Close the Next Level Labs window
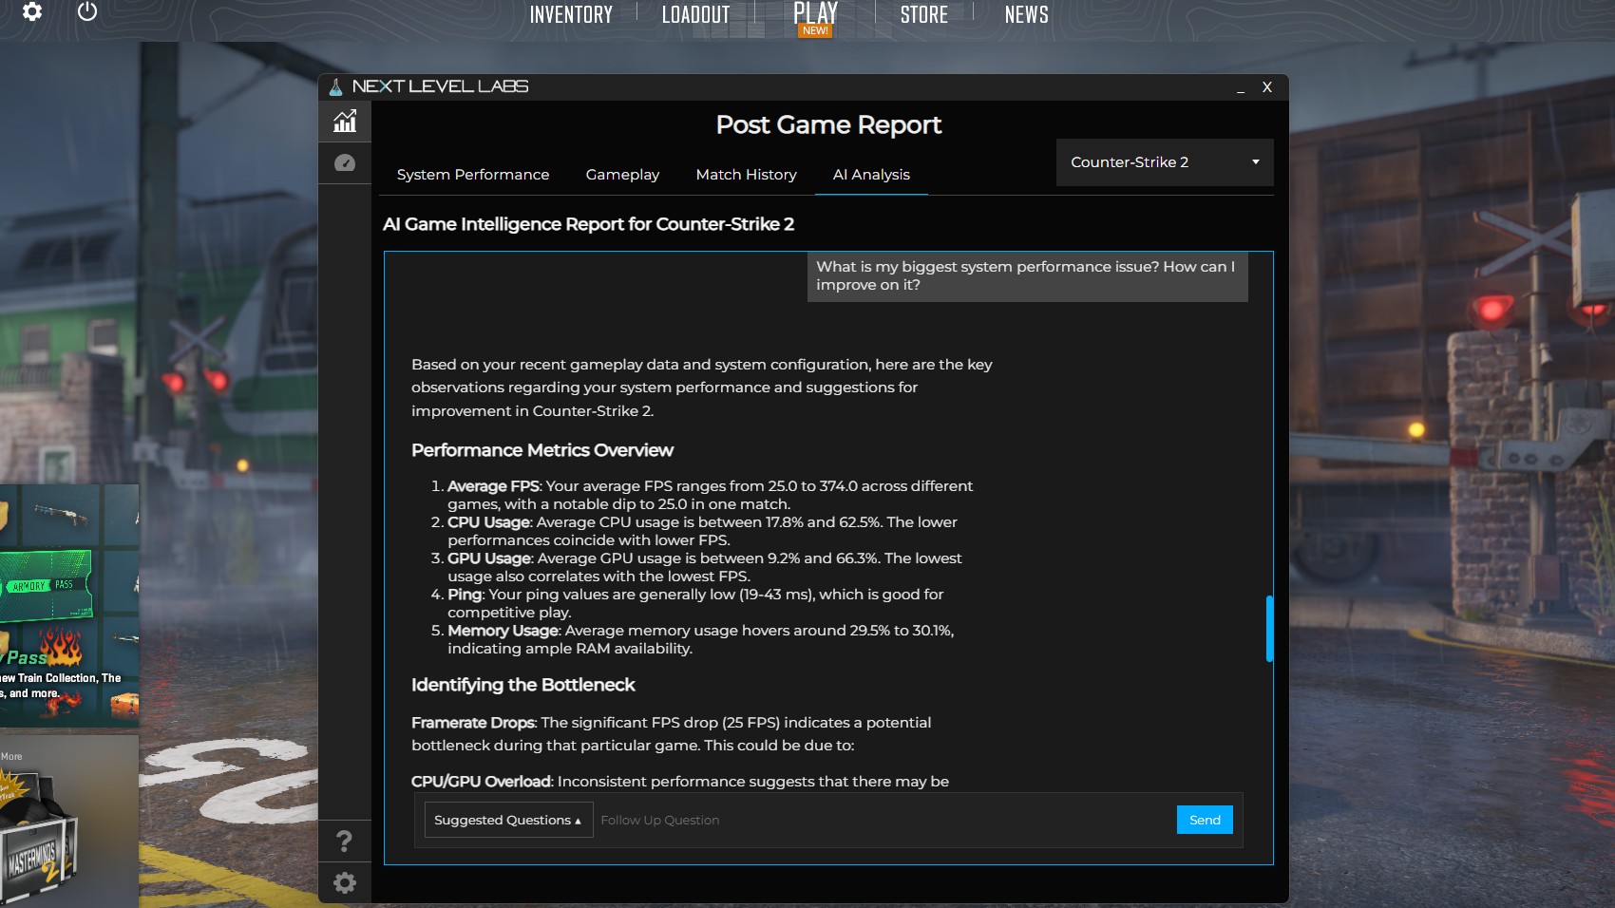This screenshot has width=1615, height=908. click(x=1267, y=87)
